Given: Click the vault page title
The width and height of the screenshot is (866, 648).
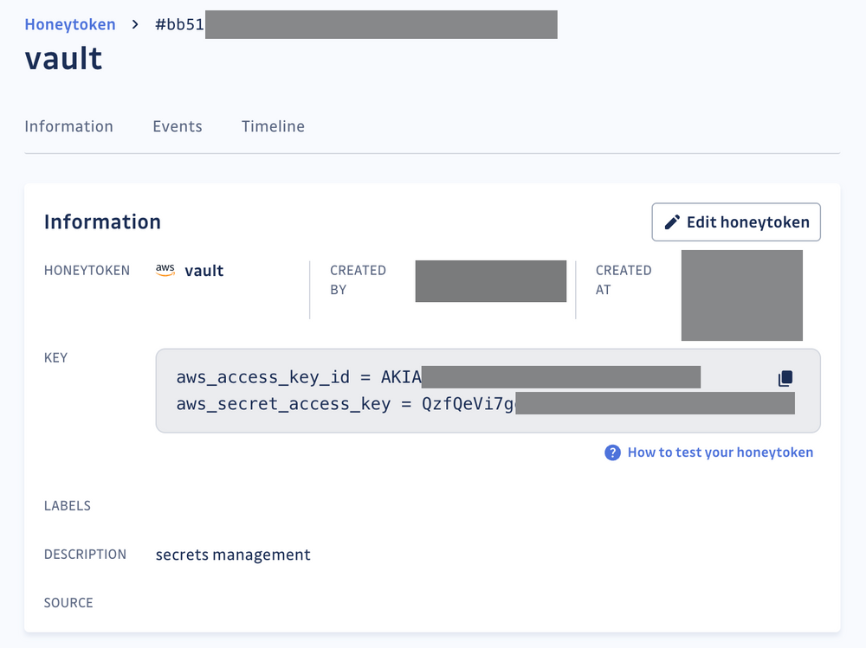Looking at the screenshot, I should coord(63,58).
